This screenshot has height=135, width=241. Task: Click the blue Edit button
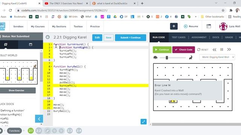pyautogui.click(x=97, y=37)
